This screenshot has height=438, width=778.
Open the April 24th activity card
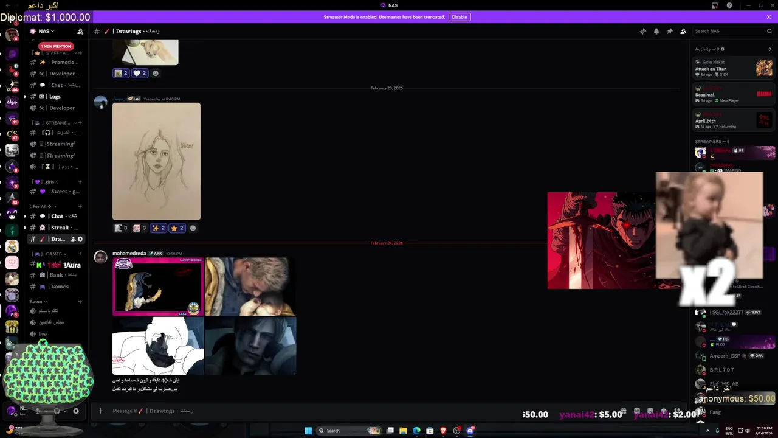coord(734,120)
